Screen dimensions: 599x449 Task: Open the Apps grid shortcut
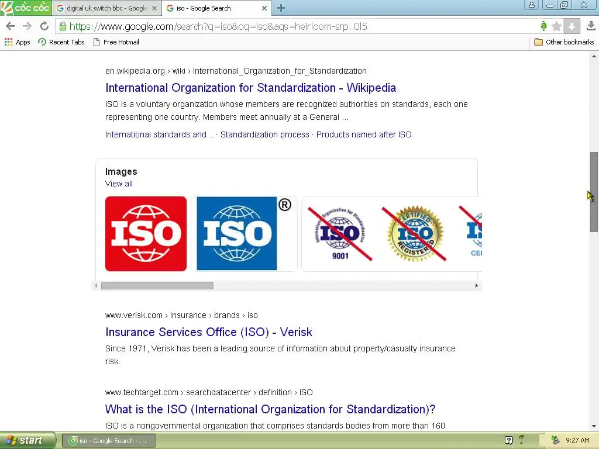tap(17, 42)
